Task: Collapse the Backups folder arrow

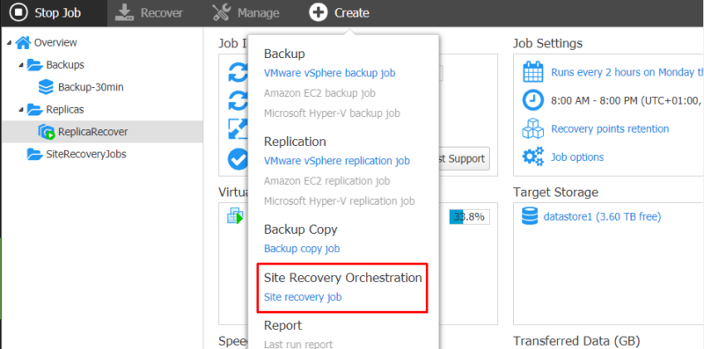Action: pyautogui.click(x=21, y=65)
